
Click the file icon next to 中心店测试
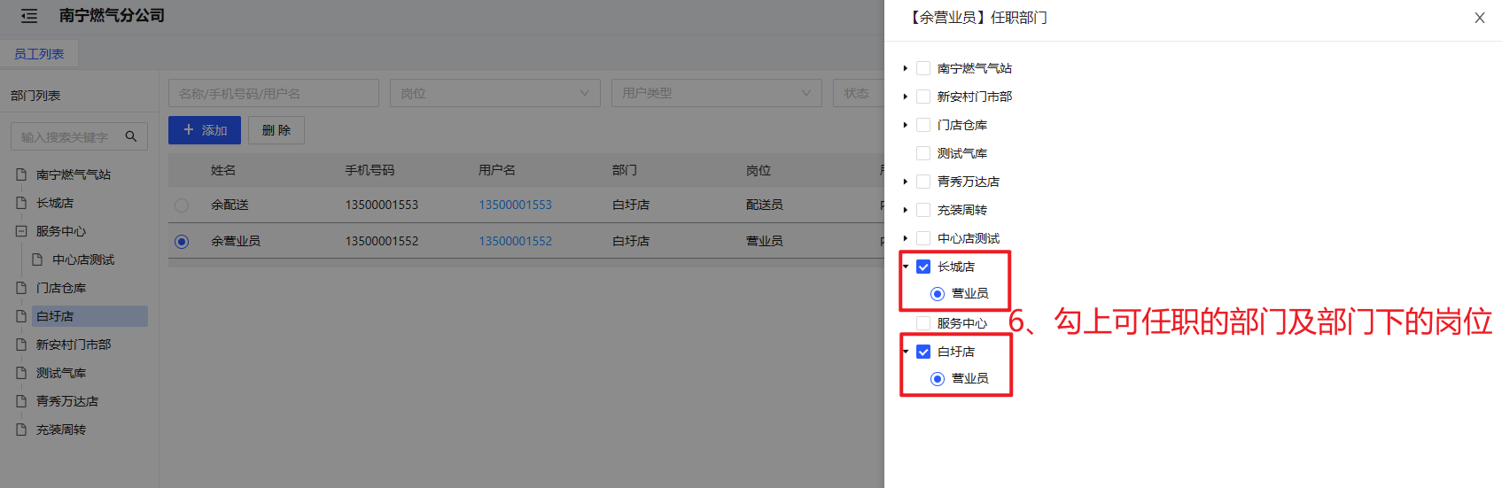(x=37, y=259)
